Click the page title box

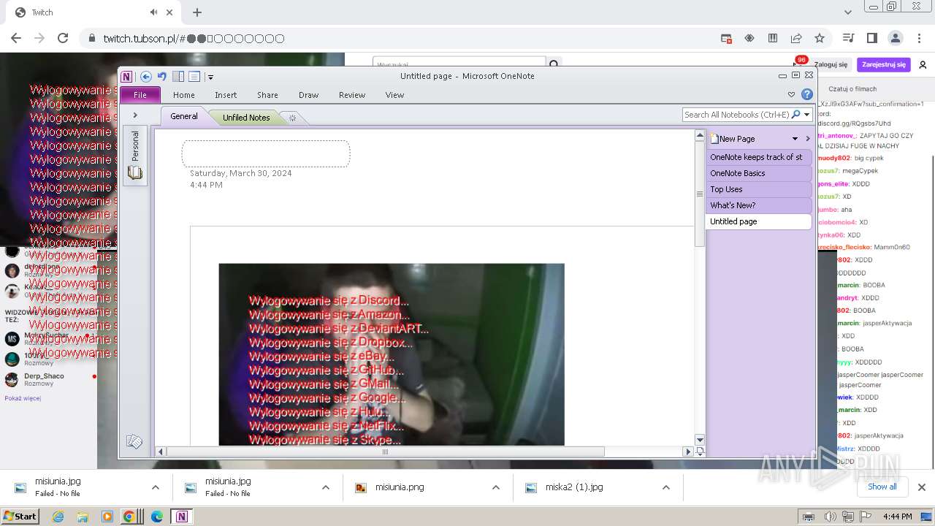coord(266,153)
